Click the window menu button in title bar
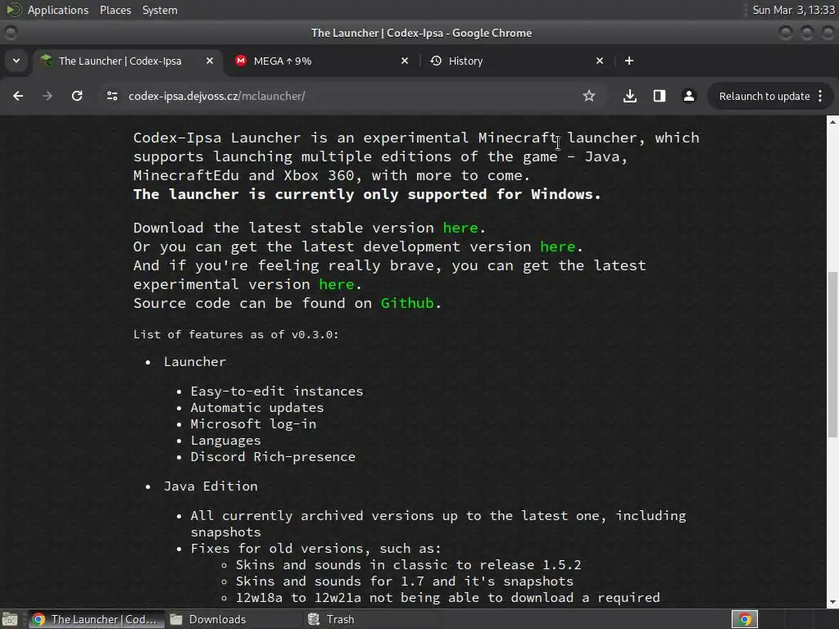The height and width of the screenshot is (629, 839). pyautogui.click(x=11, y=33)
